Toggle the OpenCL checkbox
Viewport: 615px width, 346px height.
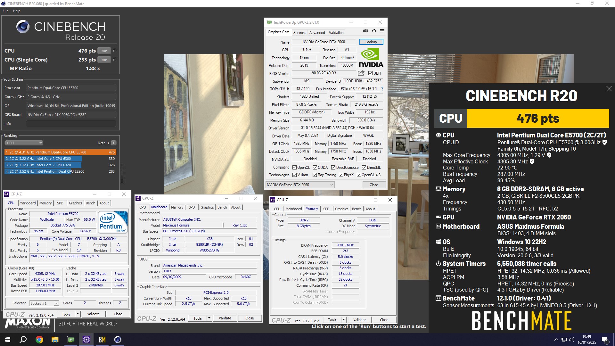coord(294,168)
